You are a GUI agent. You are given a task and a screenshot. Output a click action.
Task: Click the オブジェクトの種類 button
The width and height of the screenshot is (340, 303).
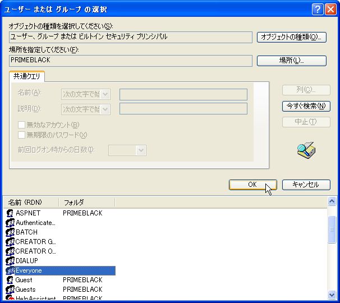(292, 37)
